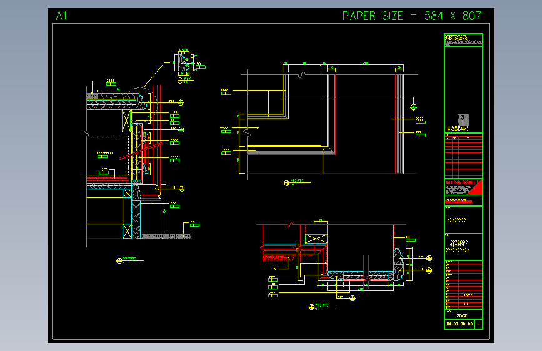
Task: Select the title marker under left wall section
Action: pos(129,260)
